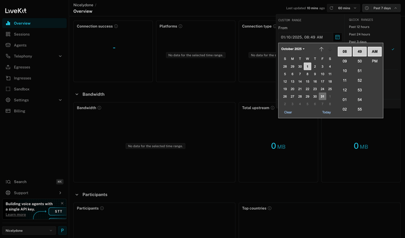Click the up arrow to show previous month
This screenshot has height=238, width=405.
point(321,49)
